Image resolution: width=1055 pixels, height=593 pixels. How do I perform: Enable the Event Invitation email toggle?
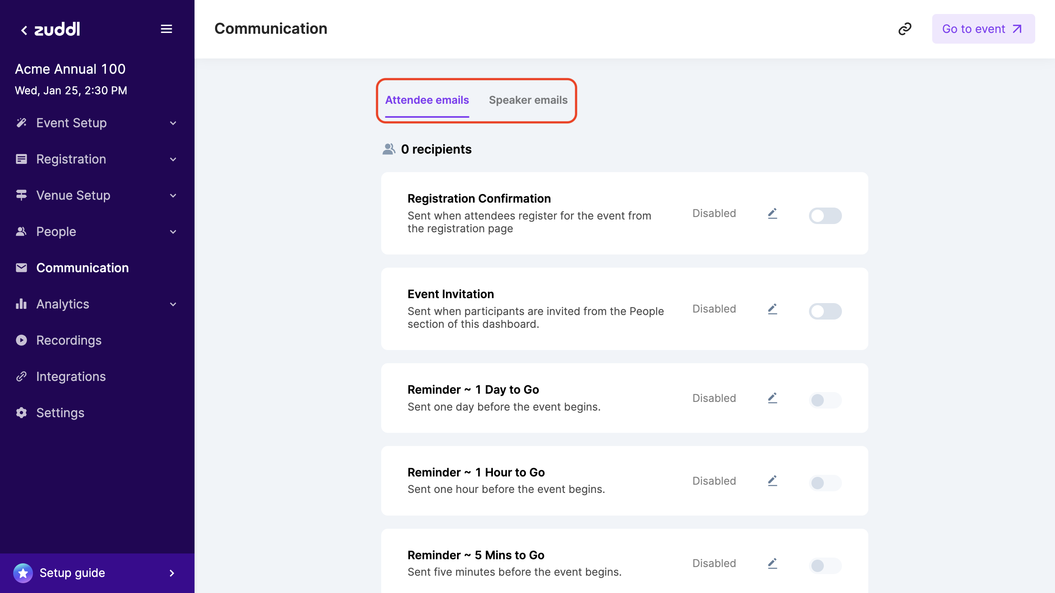(x=825, y=311)
